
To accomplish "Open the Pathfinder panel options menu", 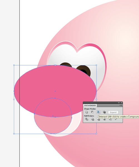I will 121,105.
